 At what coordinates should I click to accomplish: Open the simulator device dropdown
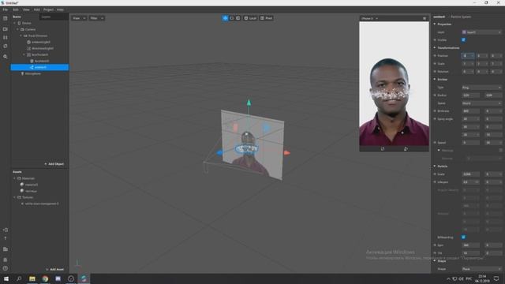tap(370, 18)
